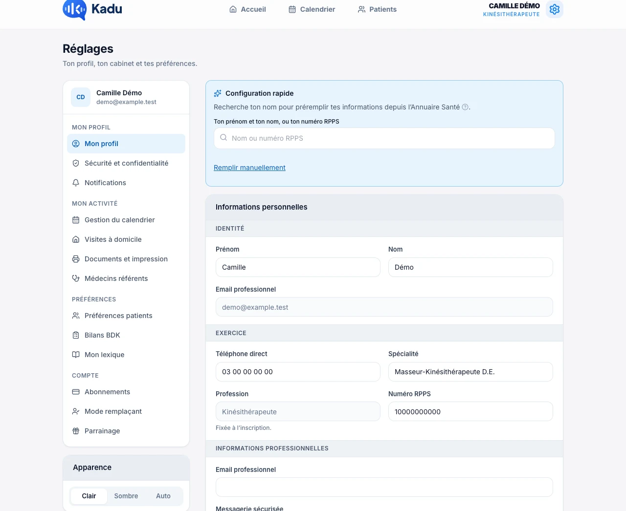Click the card icon for Abonnements
The height and width of the screenshot is (511, 626).
pos(76,392)
